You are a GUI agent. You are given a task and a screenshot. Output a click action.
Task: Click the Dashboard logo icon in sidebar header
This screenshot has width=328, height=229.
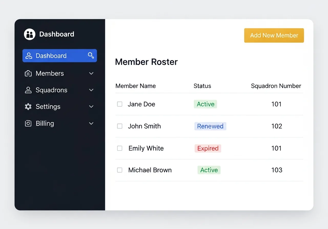click(x=29, y=34)
